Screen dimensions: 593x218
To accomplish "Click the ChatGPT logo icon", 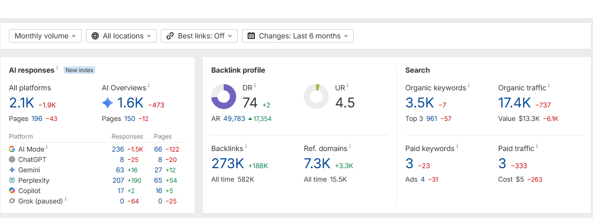I will (x=12, y=159).
